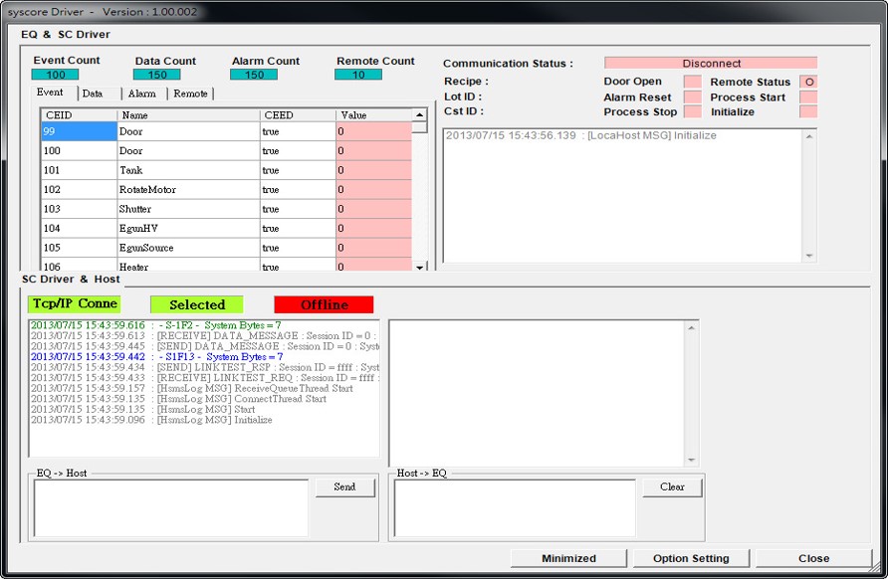Switch to the Data tab
The image size is (888, 579).
(x=93, y=94)
